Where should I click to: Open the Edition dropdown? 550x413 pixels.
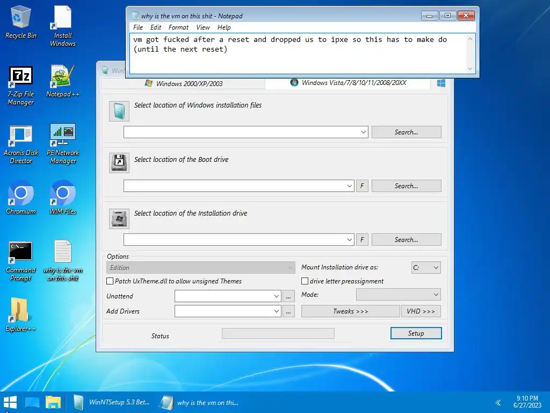200,268
